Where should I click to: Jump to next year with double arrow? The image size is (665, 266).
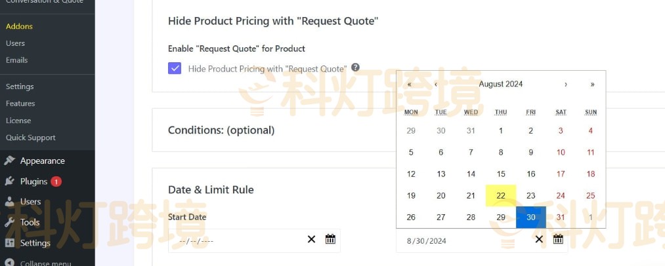[592, 85]
